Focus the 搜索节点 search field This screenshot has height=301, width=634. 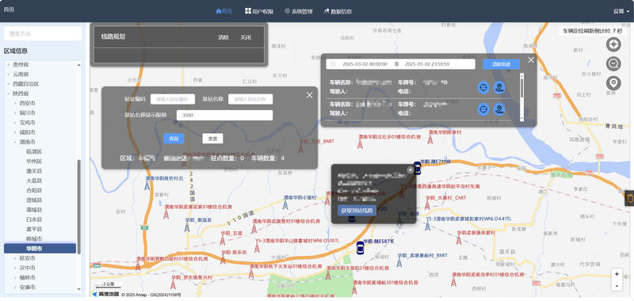[43, 33]
